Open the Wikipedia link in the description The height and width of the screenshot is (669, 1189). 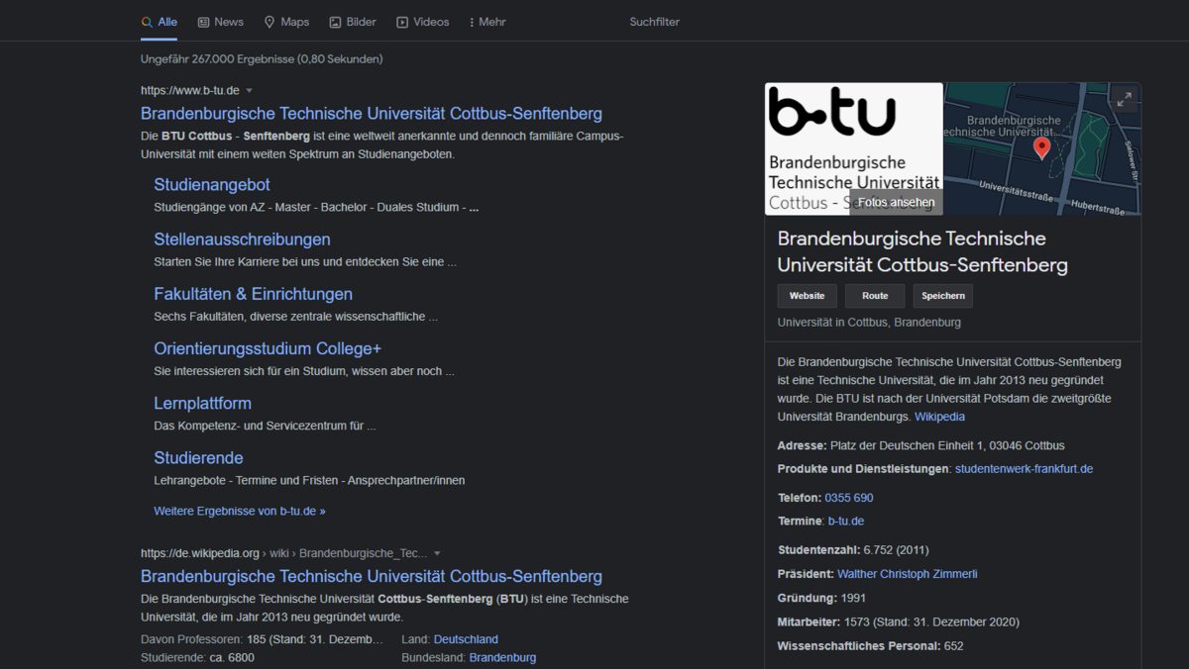[x=939, y=416]
